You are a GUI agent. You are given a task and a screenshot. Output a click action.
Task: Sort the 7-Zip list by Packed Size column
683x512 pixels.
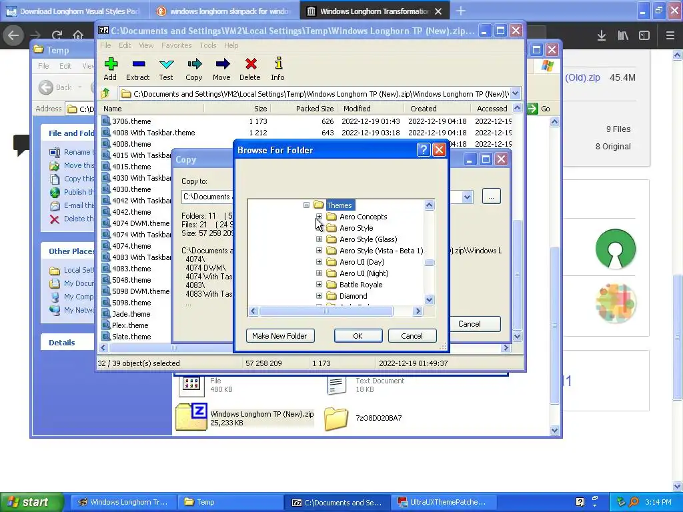pos(315,109)
